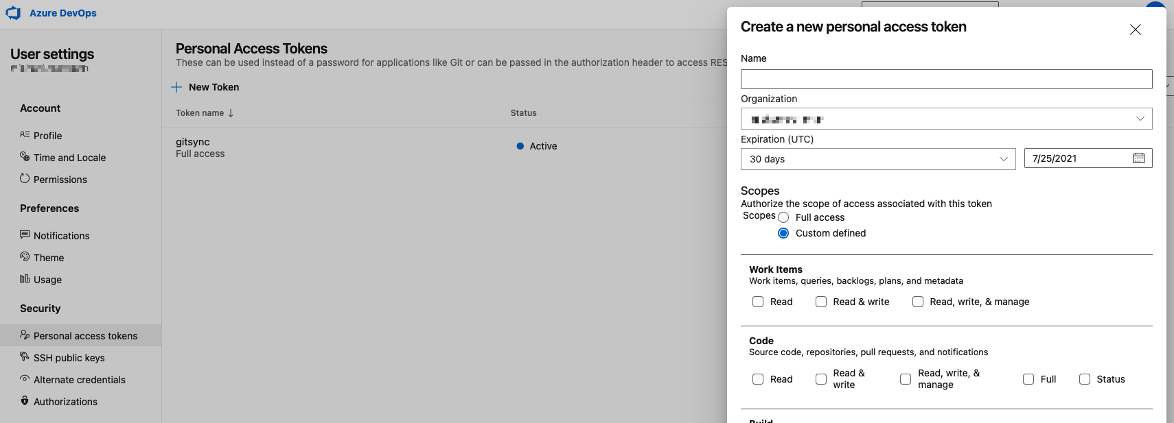The image size is (1174, 423).
Task: Click the Permissions icon in sidebar
Action: tap(25, 179)
